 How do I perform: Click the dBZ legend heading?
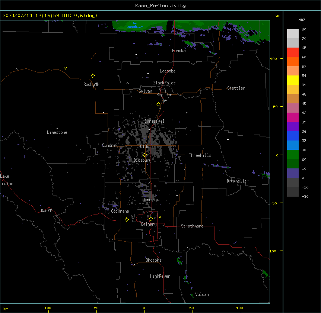pyautogui.click(x=302, y=20)
